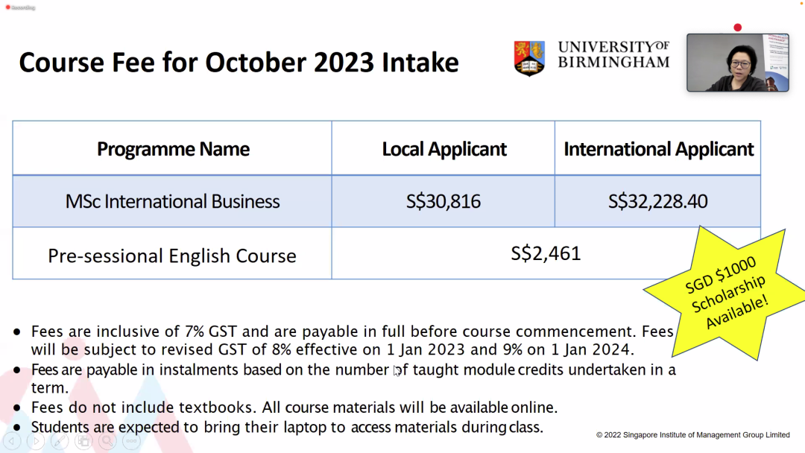
Task: Go to the previous slide
Action: pyautogui.click(x=11, y=440)
